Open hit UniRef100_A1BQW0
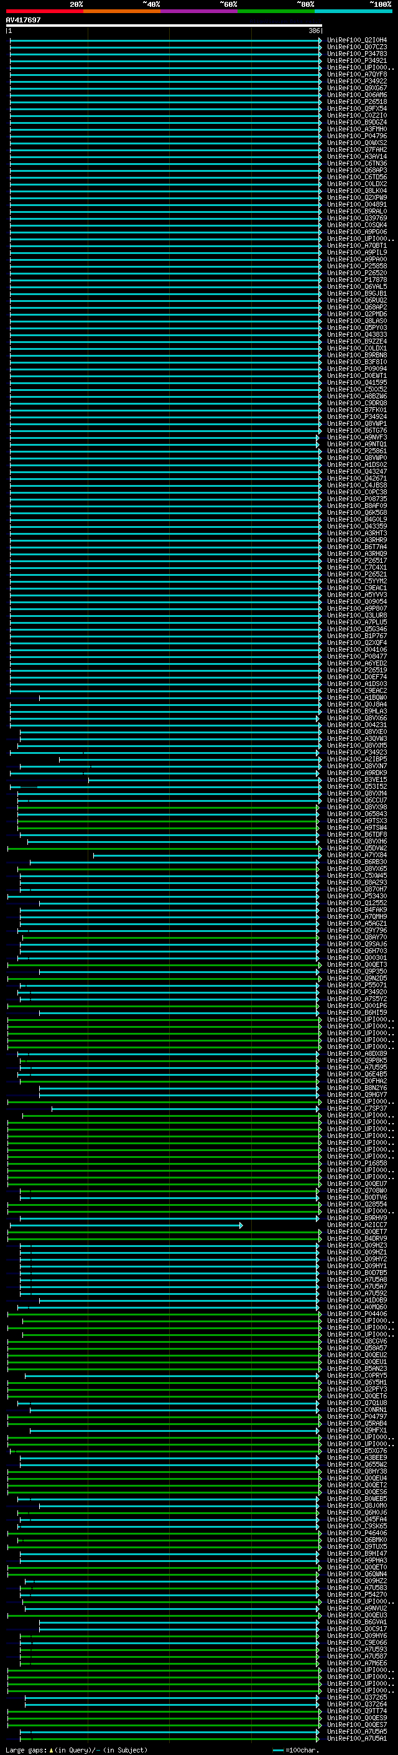The width and height of the screenshot is (398, 1755). pyautogui.click(x=357, y=698)
